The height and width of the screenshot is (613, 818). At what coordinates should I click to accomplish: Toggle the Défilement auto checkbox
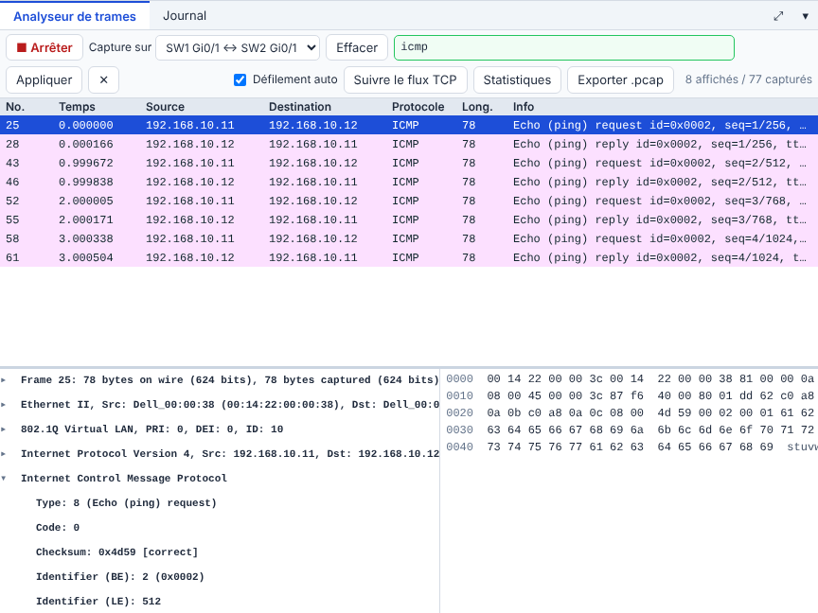pos(240,79)
